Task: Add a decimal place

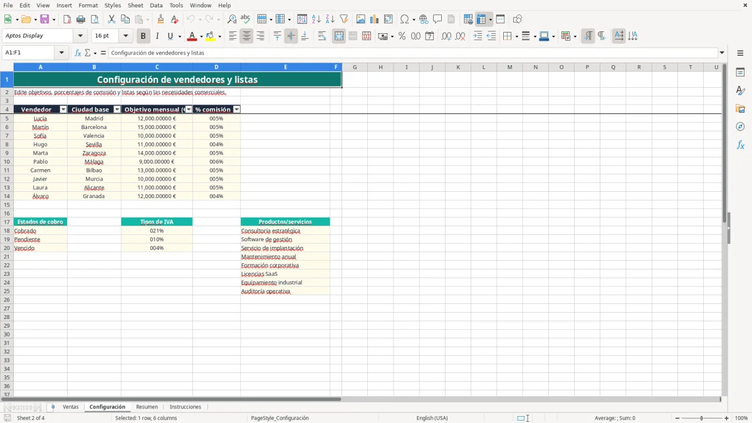Action: (x=446, y=36)
